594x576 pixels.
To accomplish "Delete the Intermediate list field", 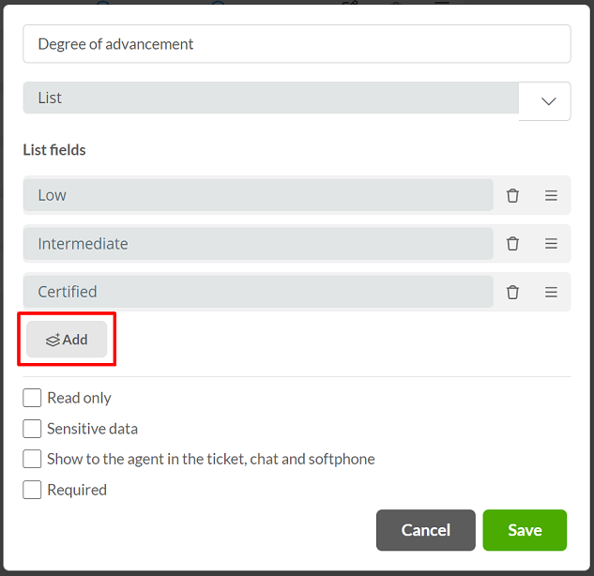I will click(512, 244).
